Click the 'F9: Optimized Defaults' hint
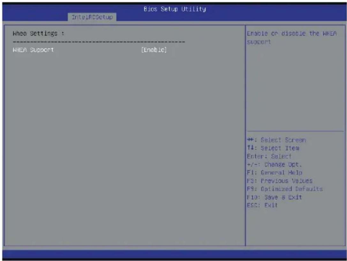This screenshot has width=347, height=261. (x=285, y=189)
